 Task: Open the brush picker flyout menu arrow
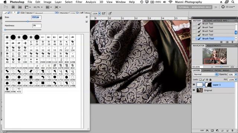(x=87, y=17)
